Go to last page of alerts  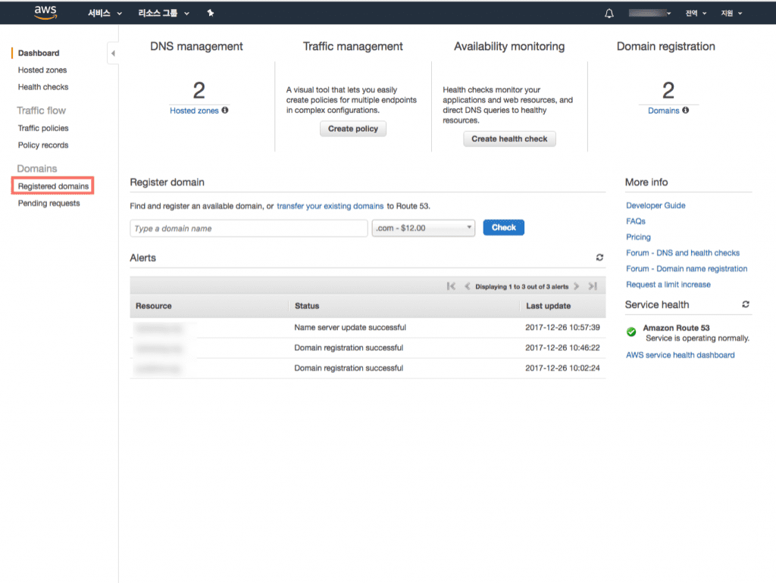point(593,286)
